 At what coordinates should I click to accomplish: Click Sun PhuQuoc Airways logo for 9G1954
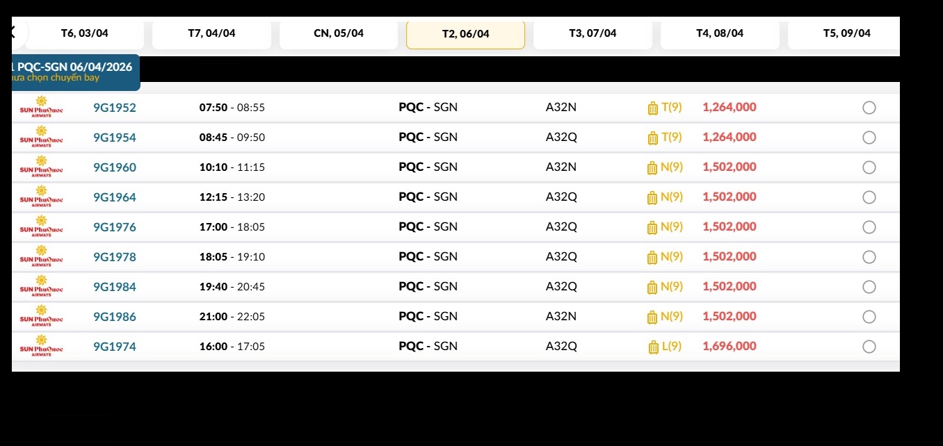(x=41, y=138)
